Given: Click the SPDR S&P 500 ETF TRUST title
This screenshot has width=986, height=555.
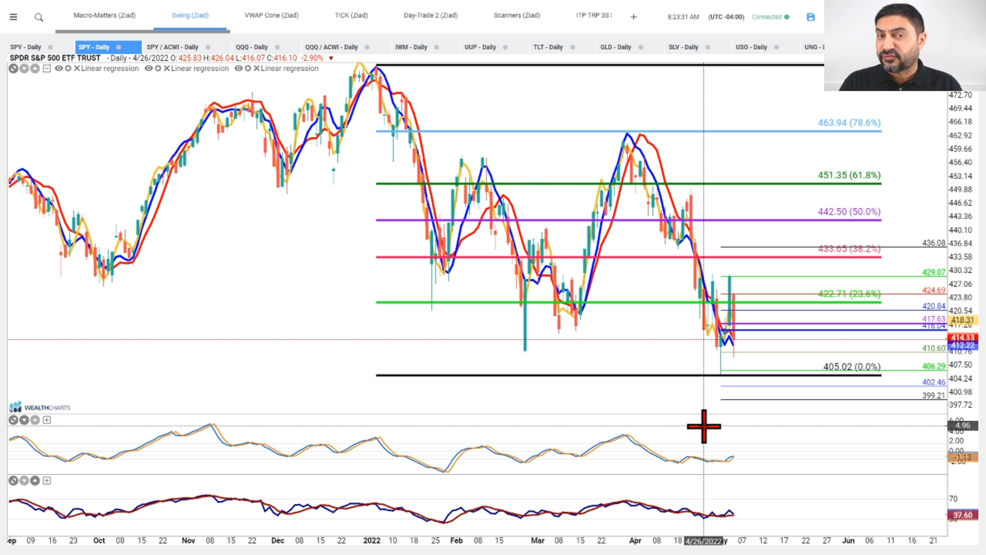Looking at the screenshot, I should coord(55,58).
